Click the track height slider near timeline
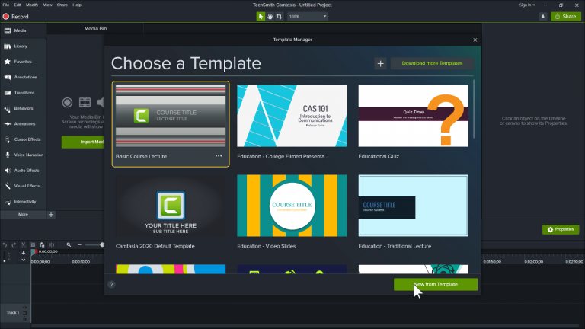This screenshot has height=329, width=585. coord(5,256)
